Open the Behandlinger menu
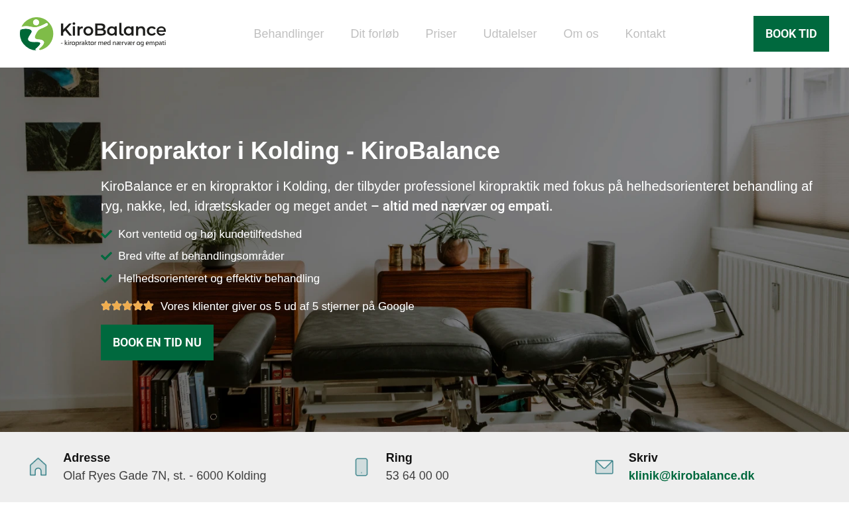Screen dimensions: 849x530 pos(289,34)
